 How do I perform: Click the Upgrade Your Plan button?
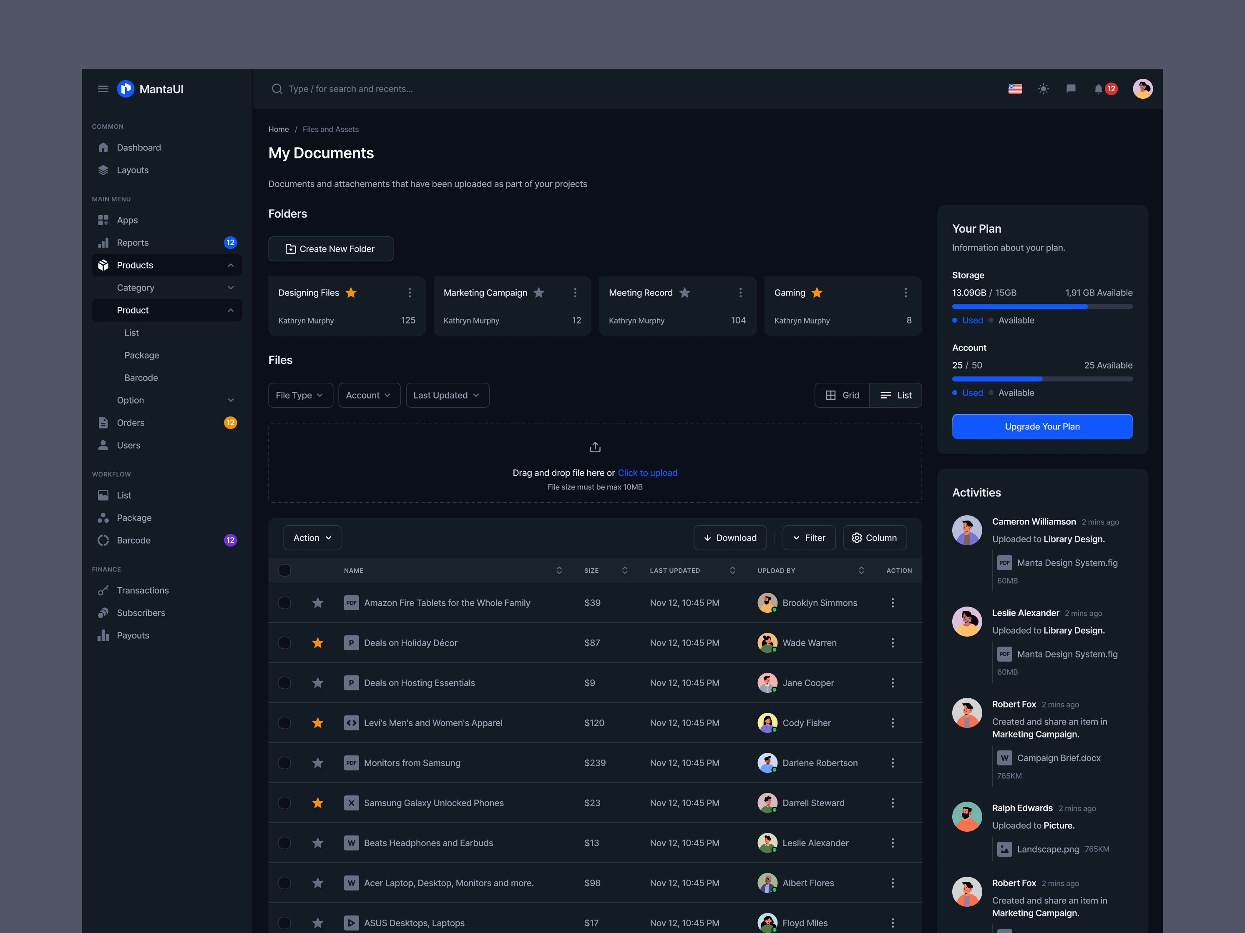pyautogui.click(x=1042, y=426)
